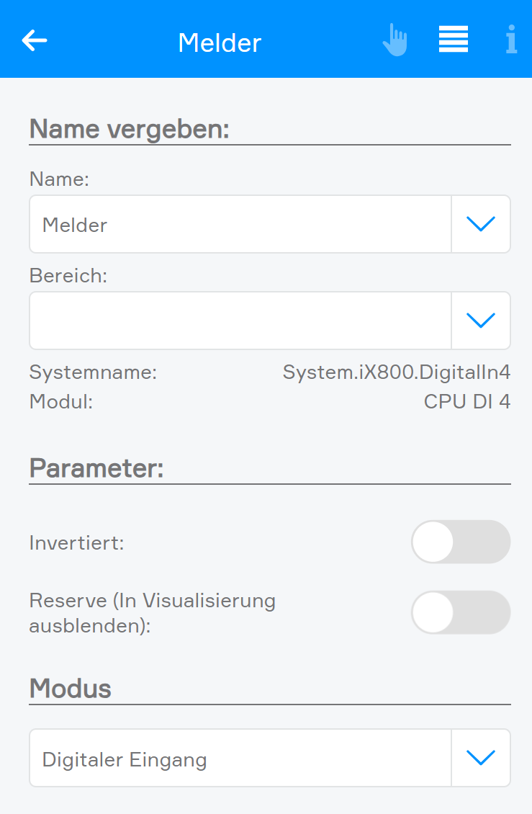The image size is (532, 814).
Task: Expand the Bereich dropdown chevron
Action: [481, 321]
